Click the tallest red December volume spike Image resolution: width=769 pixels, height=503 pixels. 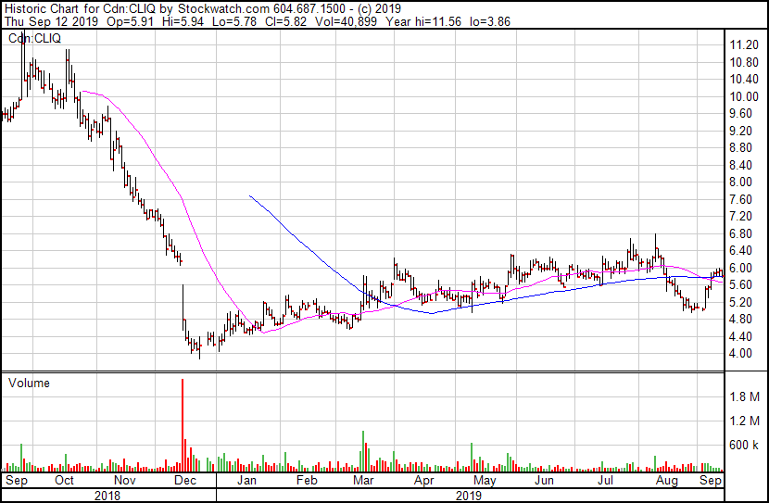coord(183,424)
